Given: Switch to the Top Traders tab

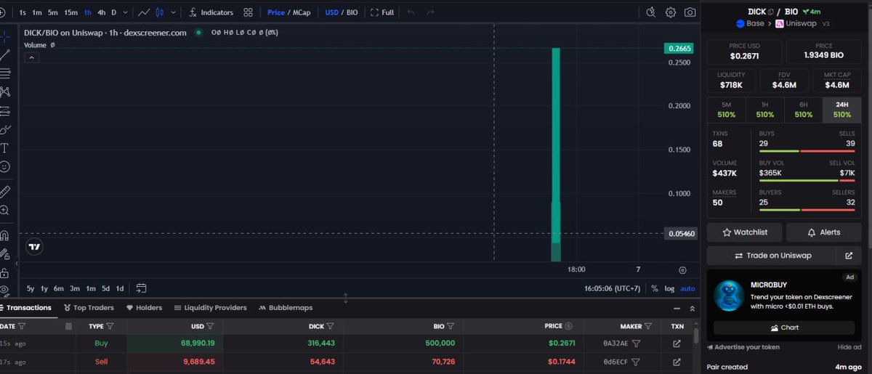Looking at the screenshot, I should [89, 308].
